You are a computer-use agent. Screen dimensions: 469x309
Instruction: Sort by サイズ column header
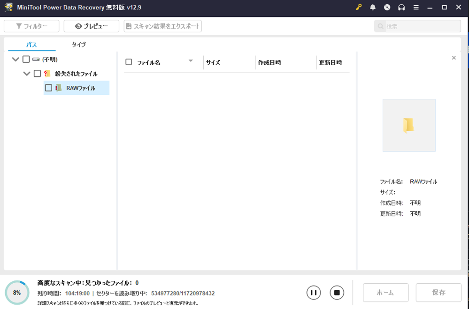click(213, 63)
